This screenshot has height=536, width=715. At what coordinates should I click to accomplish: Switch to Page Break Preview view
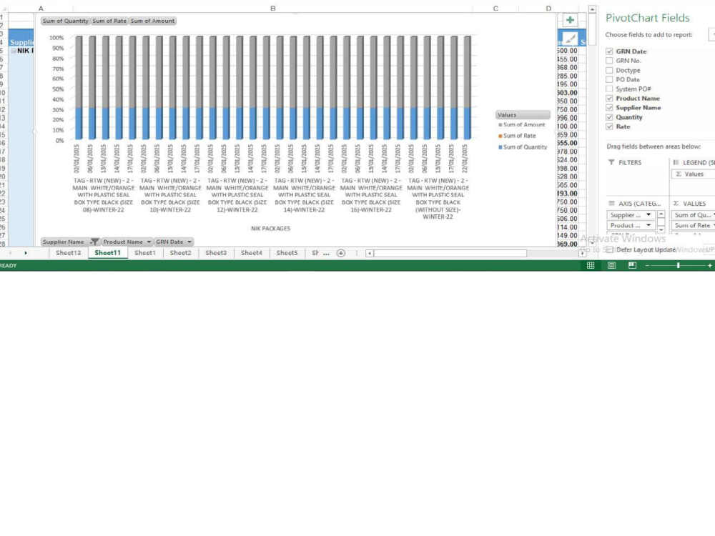632,265
